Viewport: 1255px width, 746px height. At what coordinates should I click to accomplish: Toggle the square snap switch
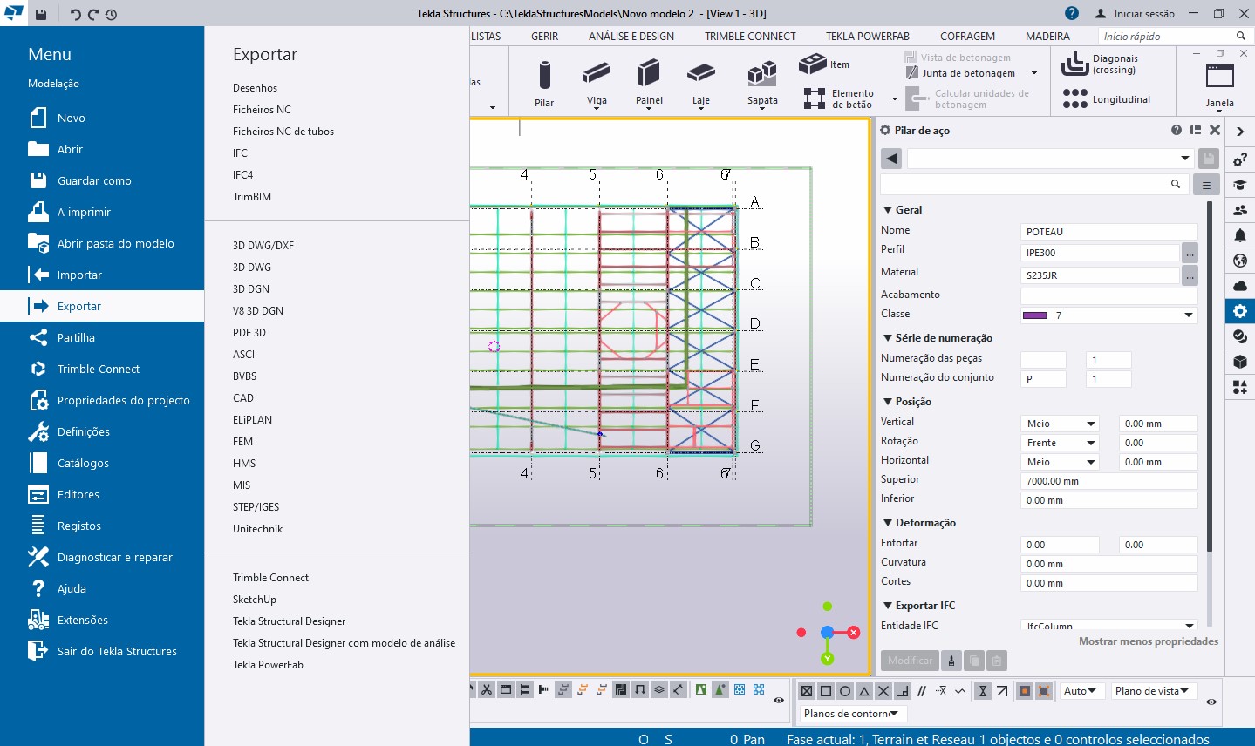826,691
